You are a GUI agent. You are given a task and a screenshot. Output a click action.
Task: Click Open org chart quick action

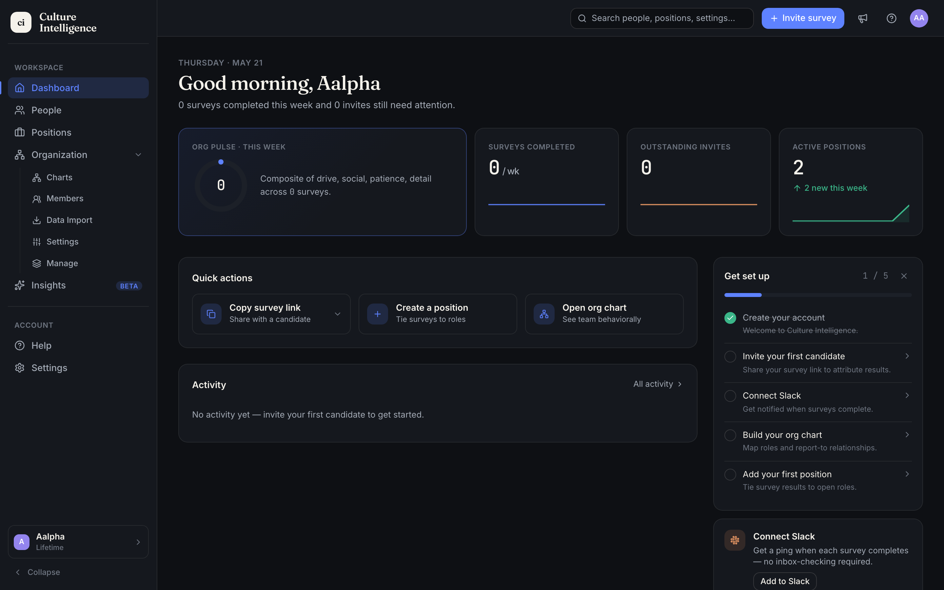604,314
